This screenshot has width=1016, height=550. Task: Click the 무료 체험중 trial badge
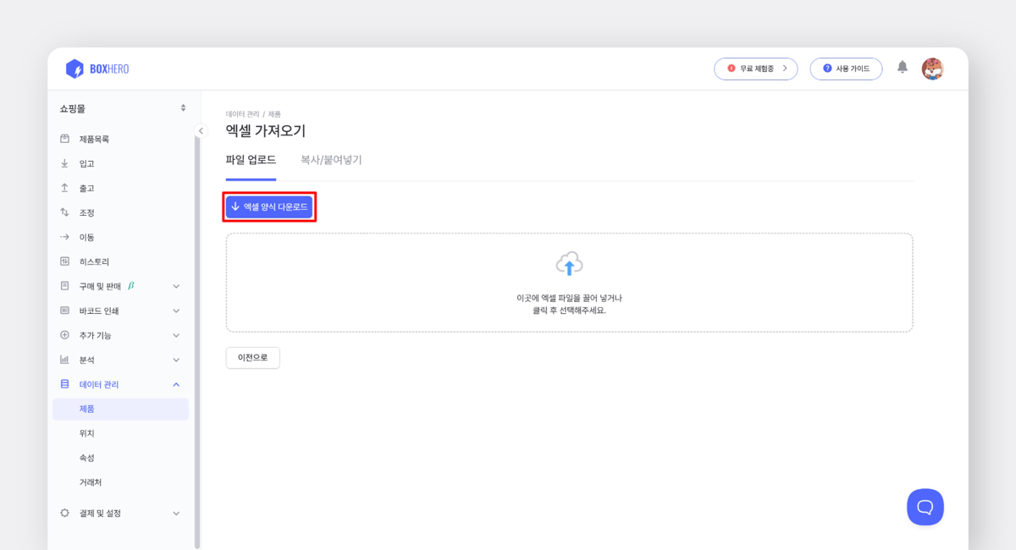coord(755,69)
